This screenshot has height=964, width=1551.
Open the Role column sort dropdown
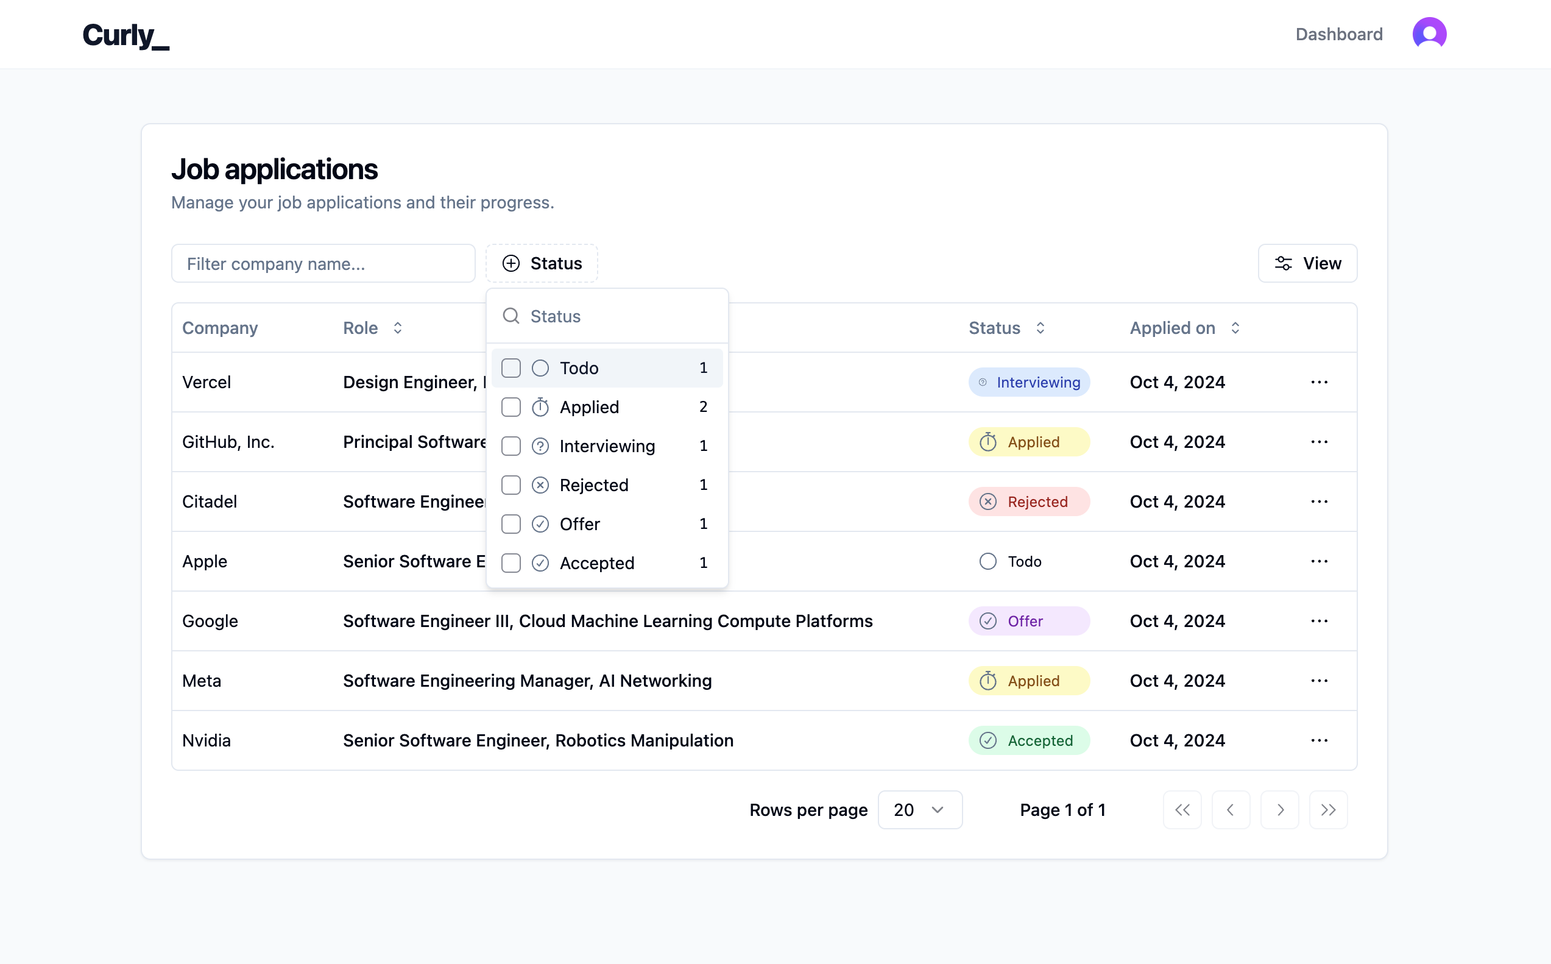[x=397, y=328]
